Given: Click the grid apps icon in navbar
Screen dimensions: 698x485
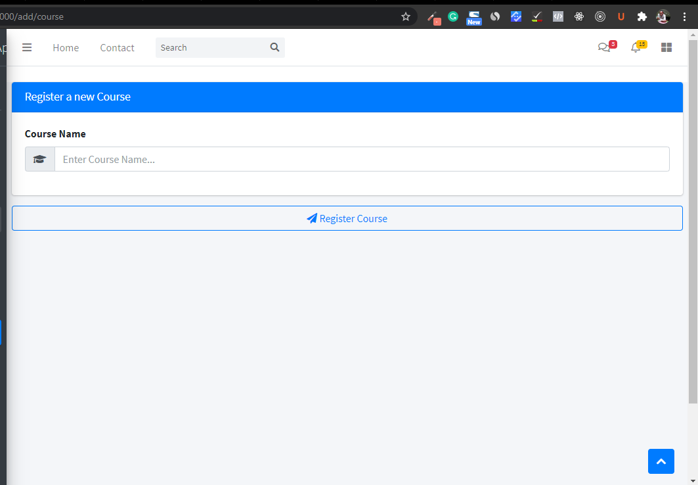Looking at the screenshot, I should (x=666, y=47).
